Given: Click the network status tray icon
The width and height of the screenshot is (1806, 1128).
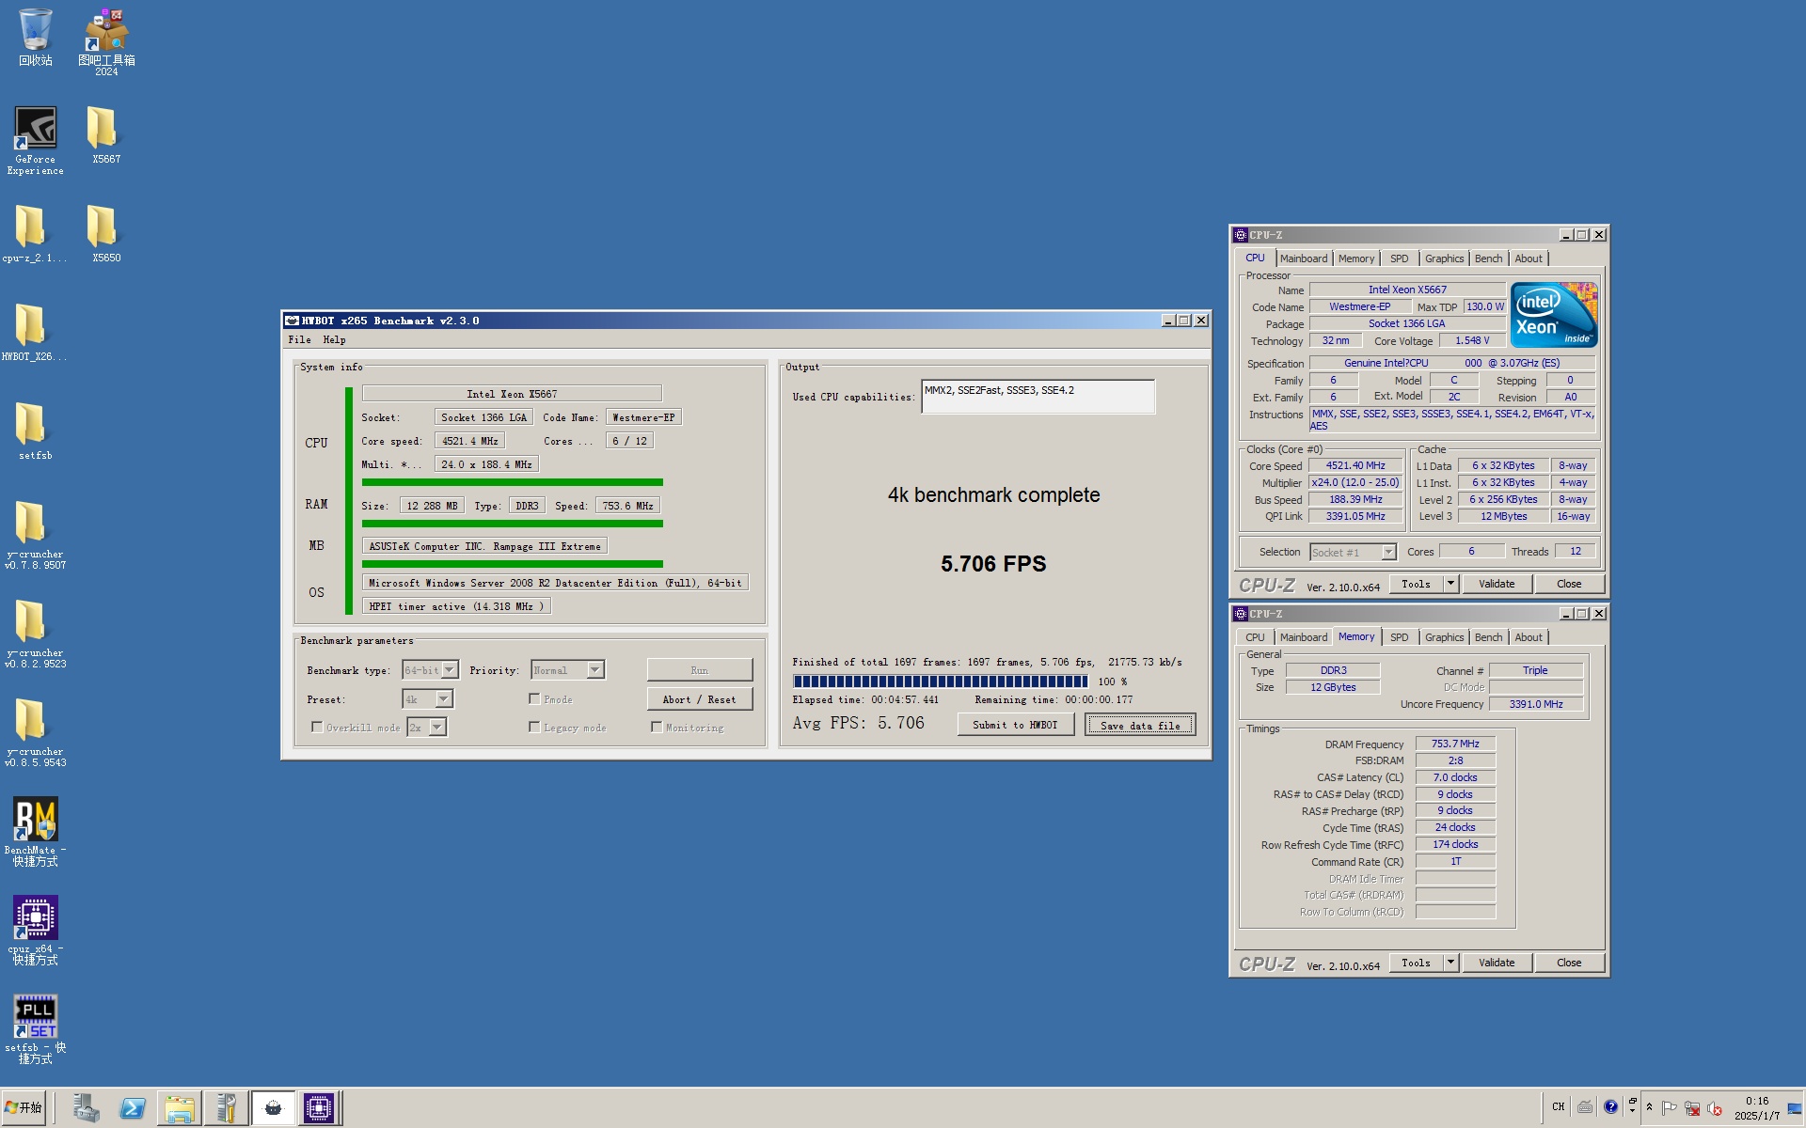Looking at the screenshot, I should point(1692,1108).
